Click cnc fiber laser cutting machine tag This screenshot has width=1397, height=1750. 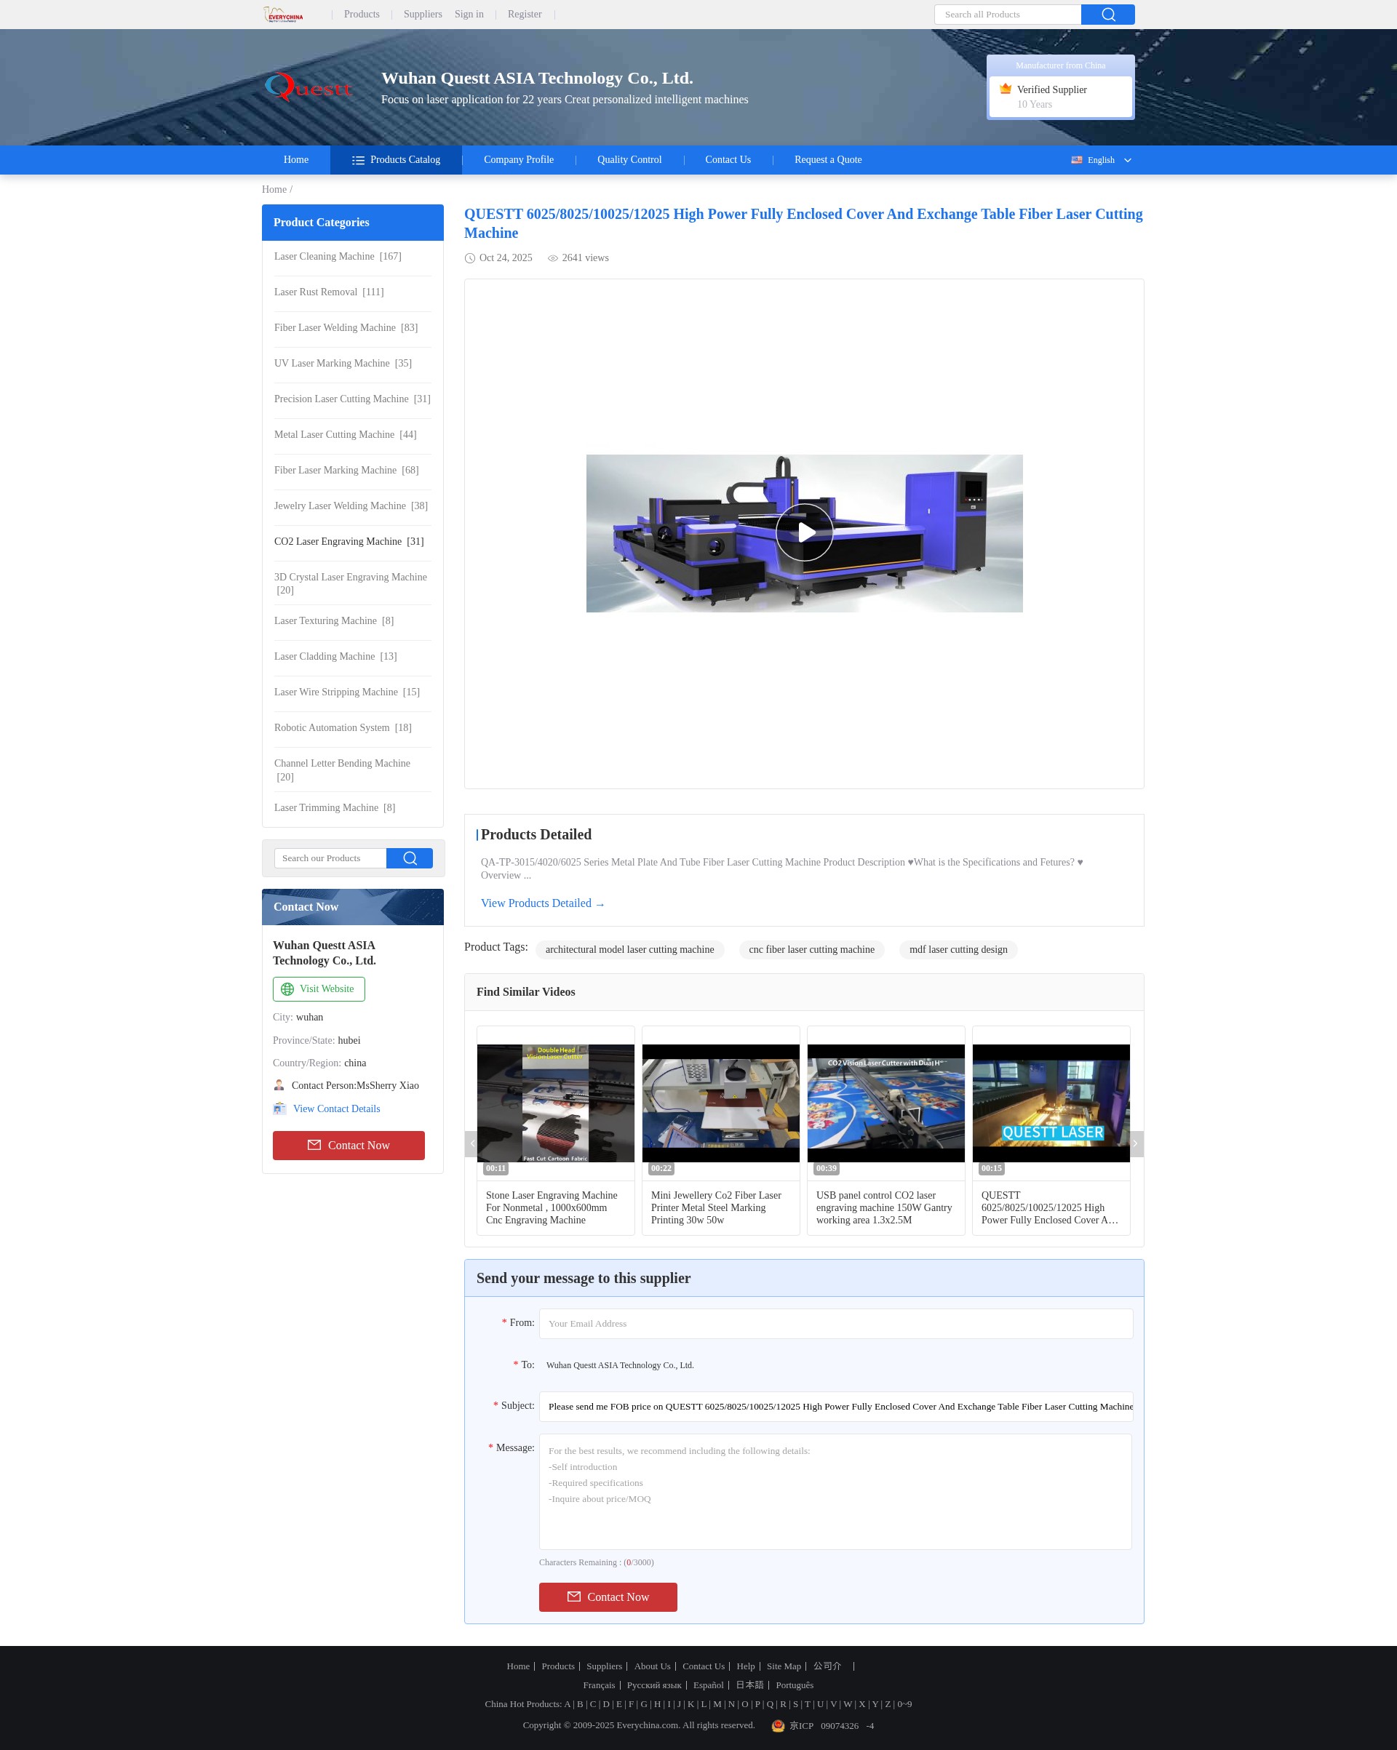point(811,950)
